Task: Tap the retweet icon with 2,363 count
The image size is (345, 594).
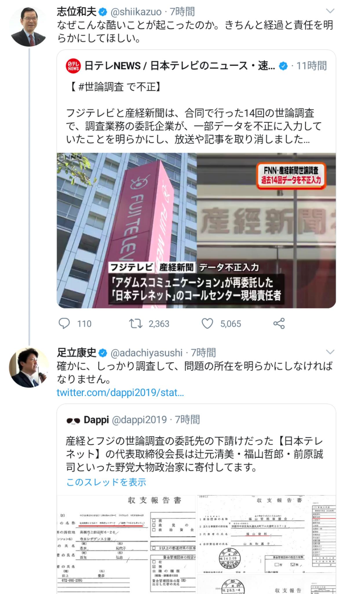Action: [x=136, y=323]
